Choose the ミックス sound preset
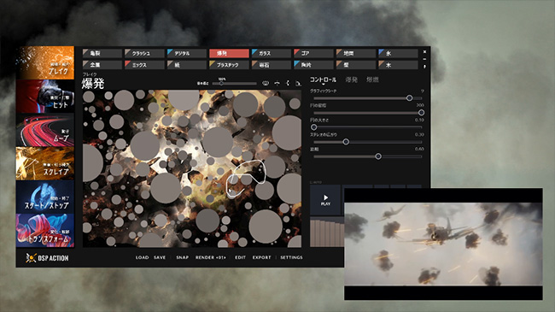The width and height of the screenshot is (555, 312). pyautogui.click(x=144, y=65)
